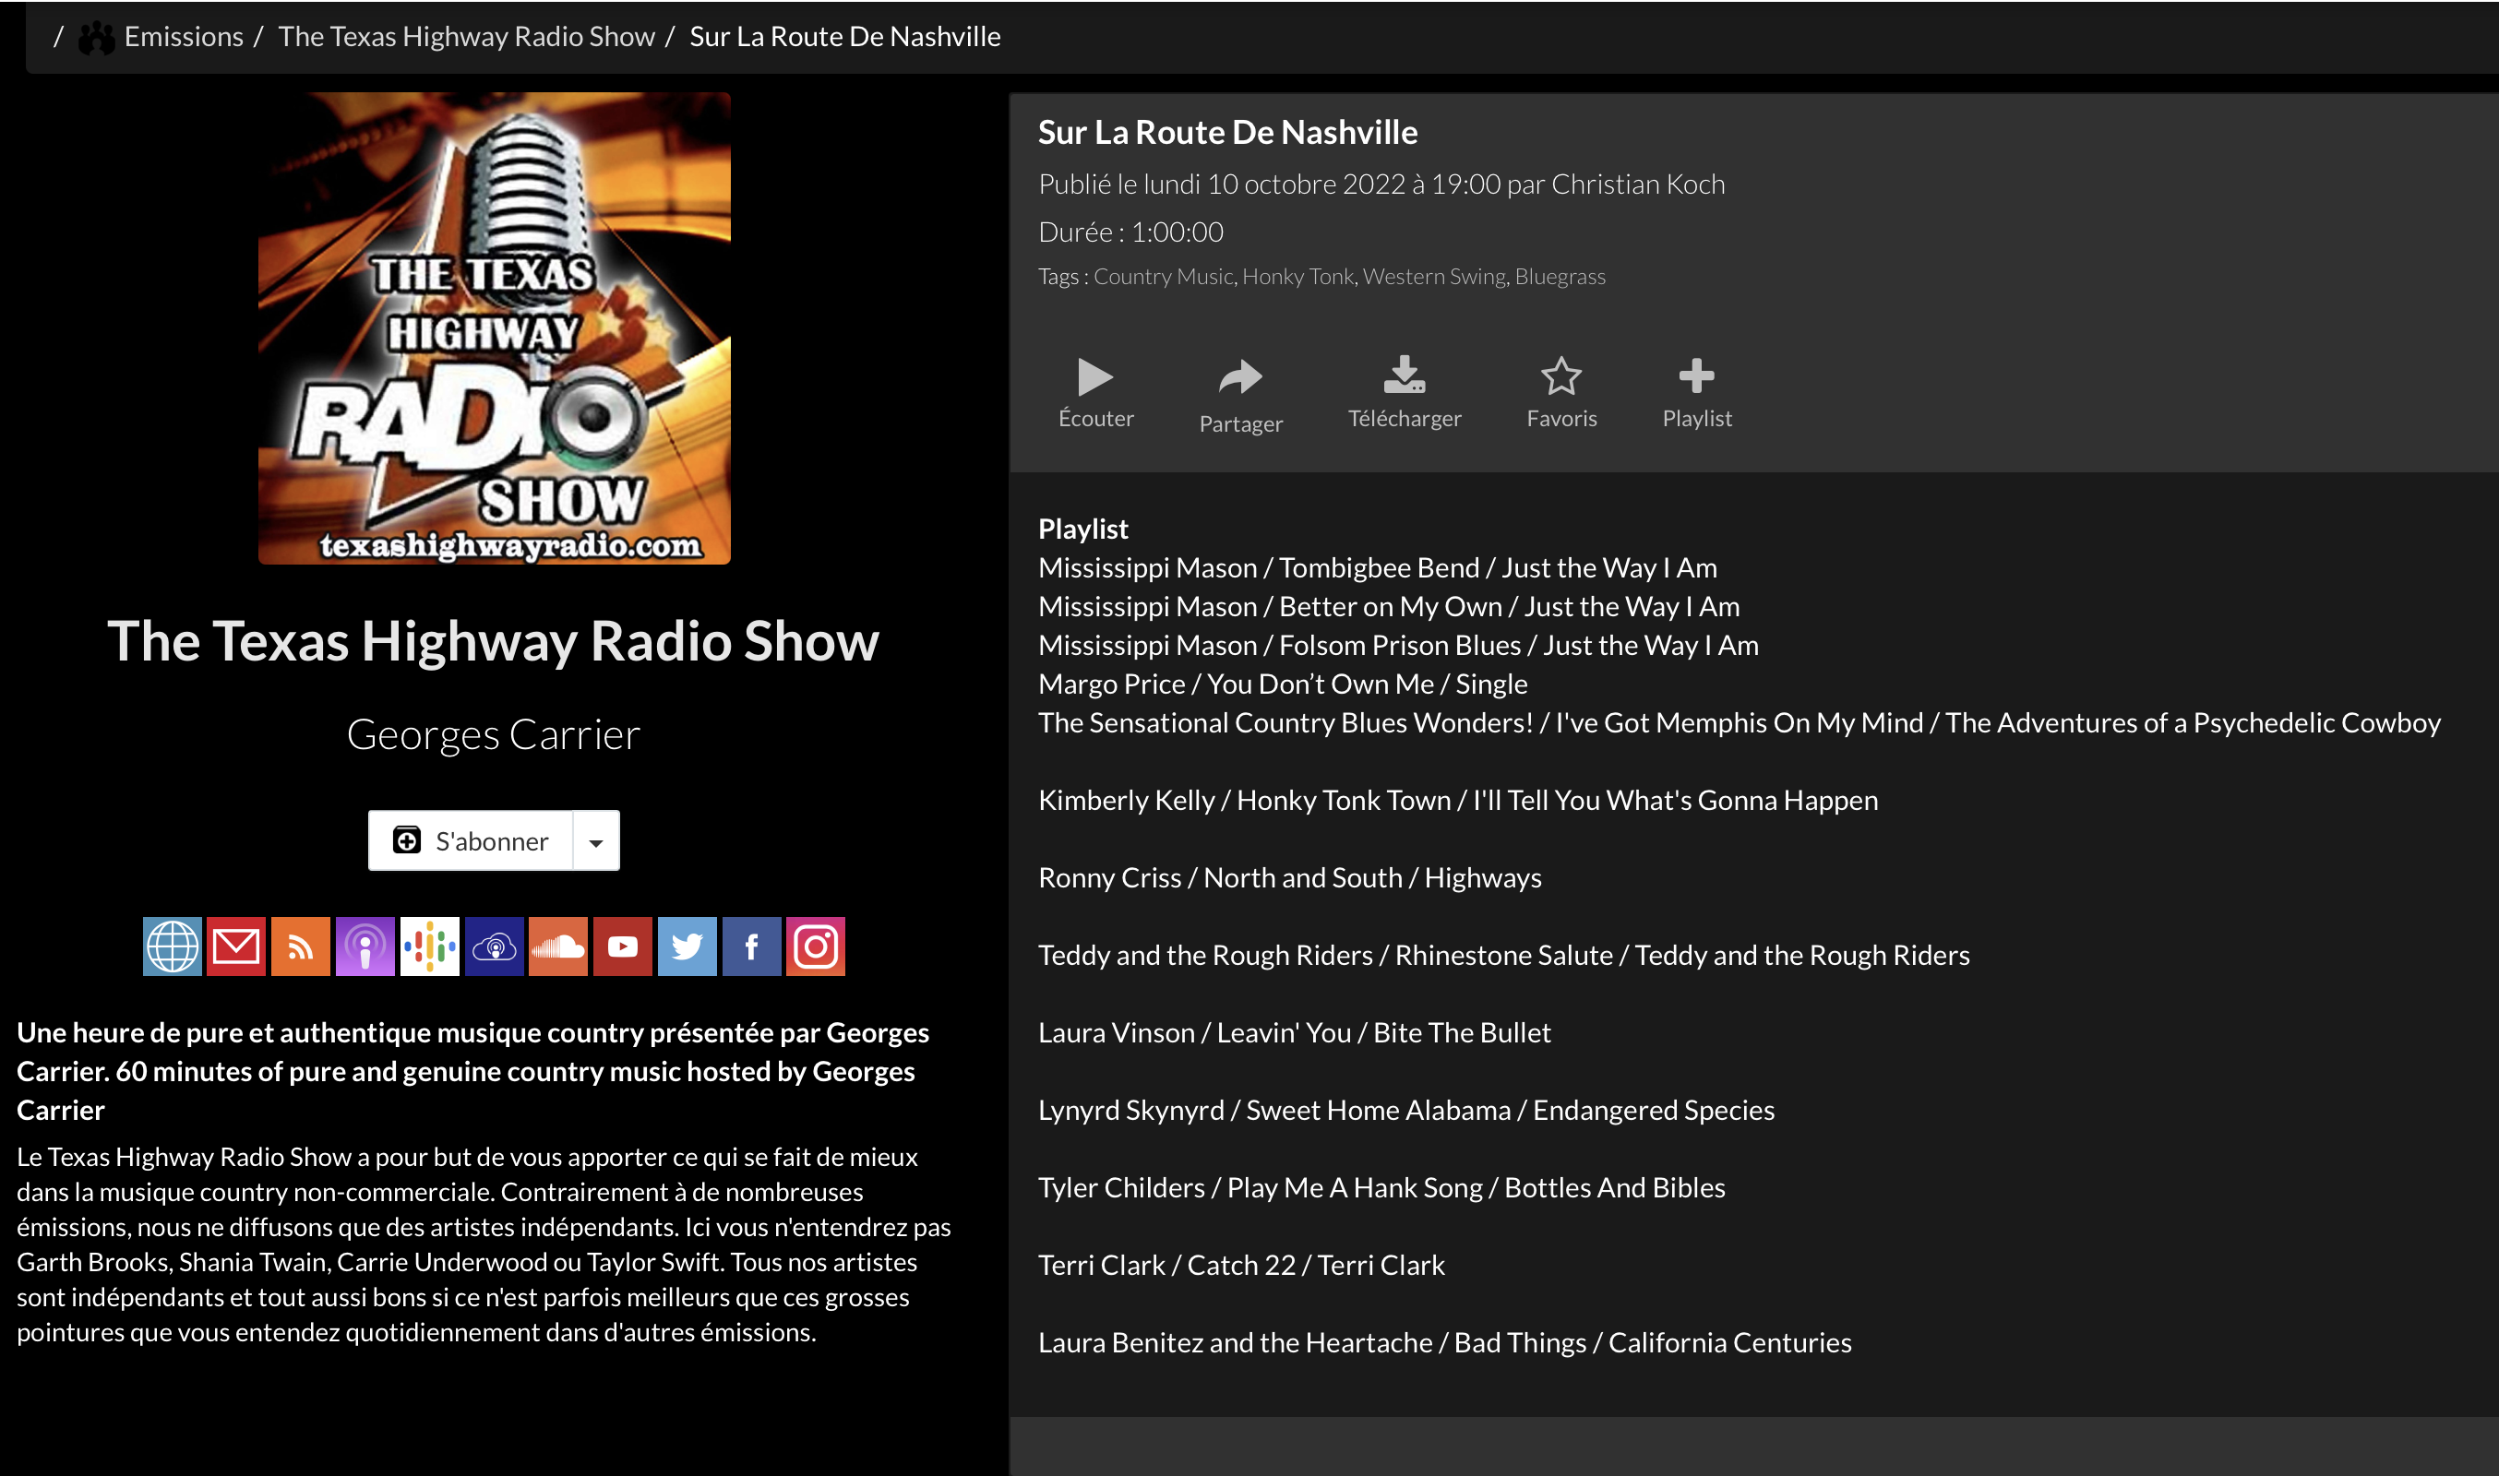Add episode to Favoris star
Image resolution: width=2499 pixels, height=1476 pixels.
[x=1560, y=393]
